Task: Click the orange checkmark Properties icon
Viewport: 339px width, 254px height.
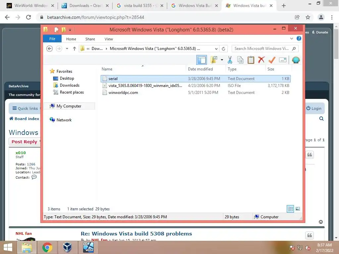Action: point(272,60)
